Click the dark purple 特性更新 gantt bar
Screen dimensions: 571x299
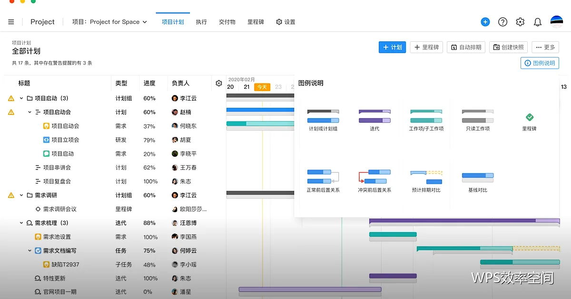click(393, 276)
